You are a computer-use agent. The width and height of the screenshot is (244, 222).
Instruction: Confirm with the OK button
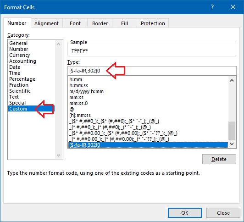click(x=185, y=213)
